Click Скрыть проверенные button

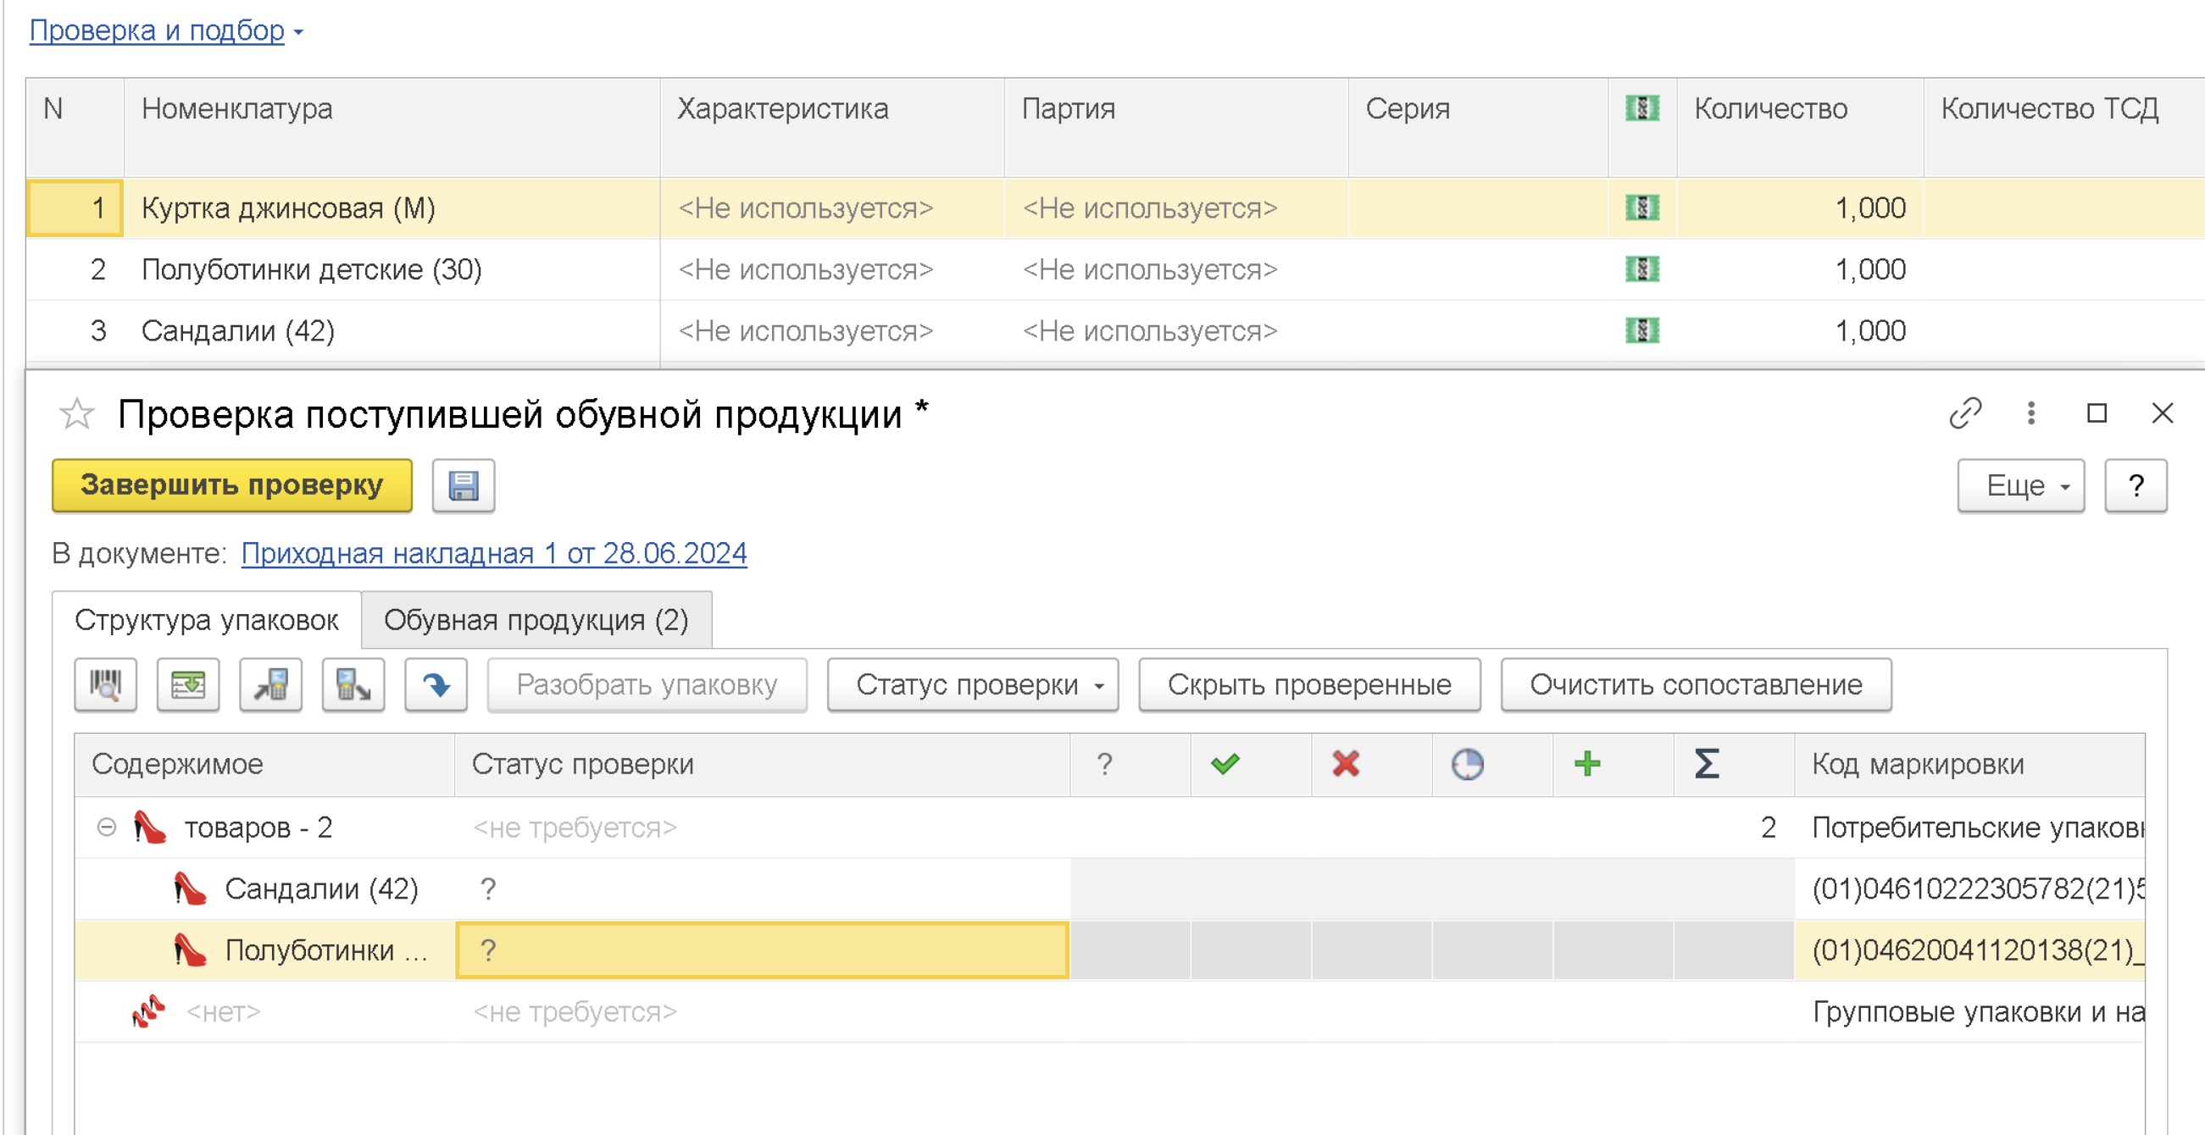pyautogui.click(x=1309, y=685)
